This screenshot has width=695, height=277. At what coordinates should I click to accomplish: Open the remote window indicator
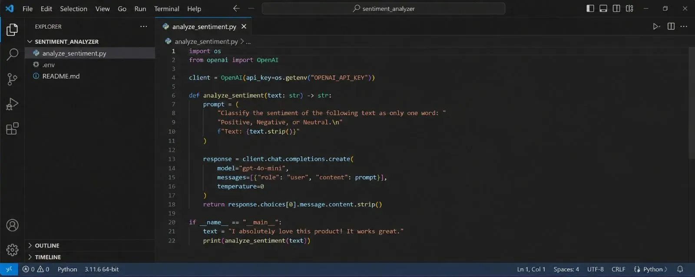(9, 269)
